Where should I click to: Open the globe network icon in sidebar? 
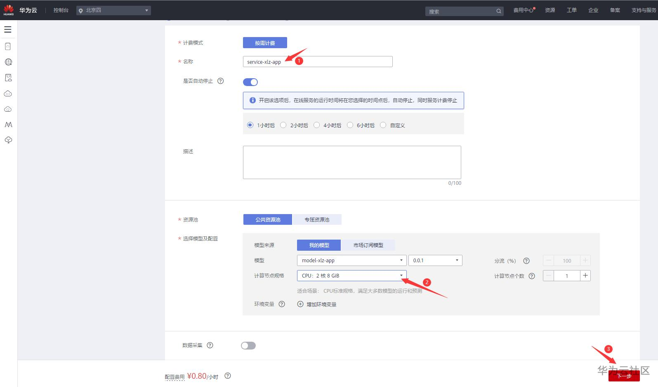tap(8, 62)
